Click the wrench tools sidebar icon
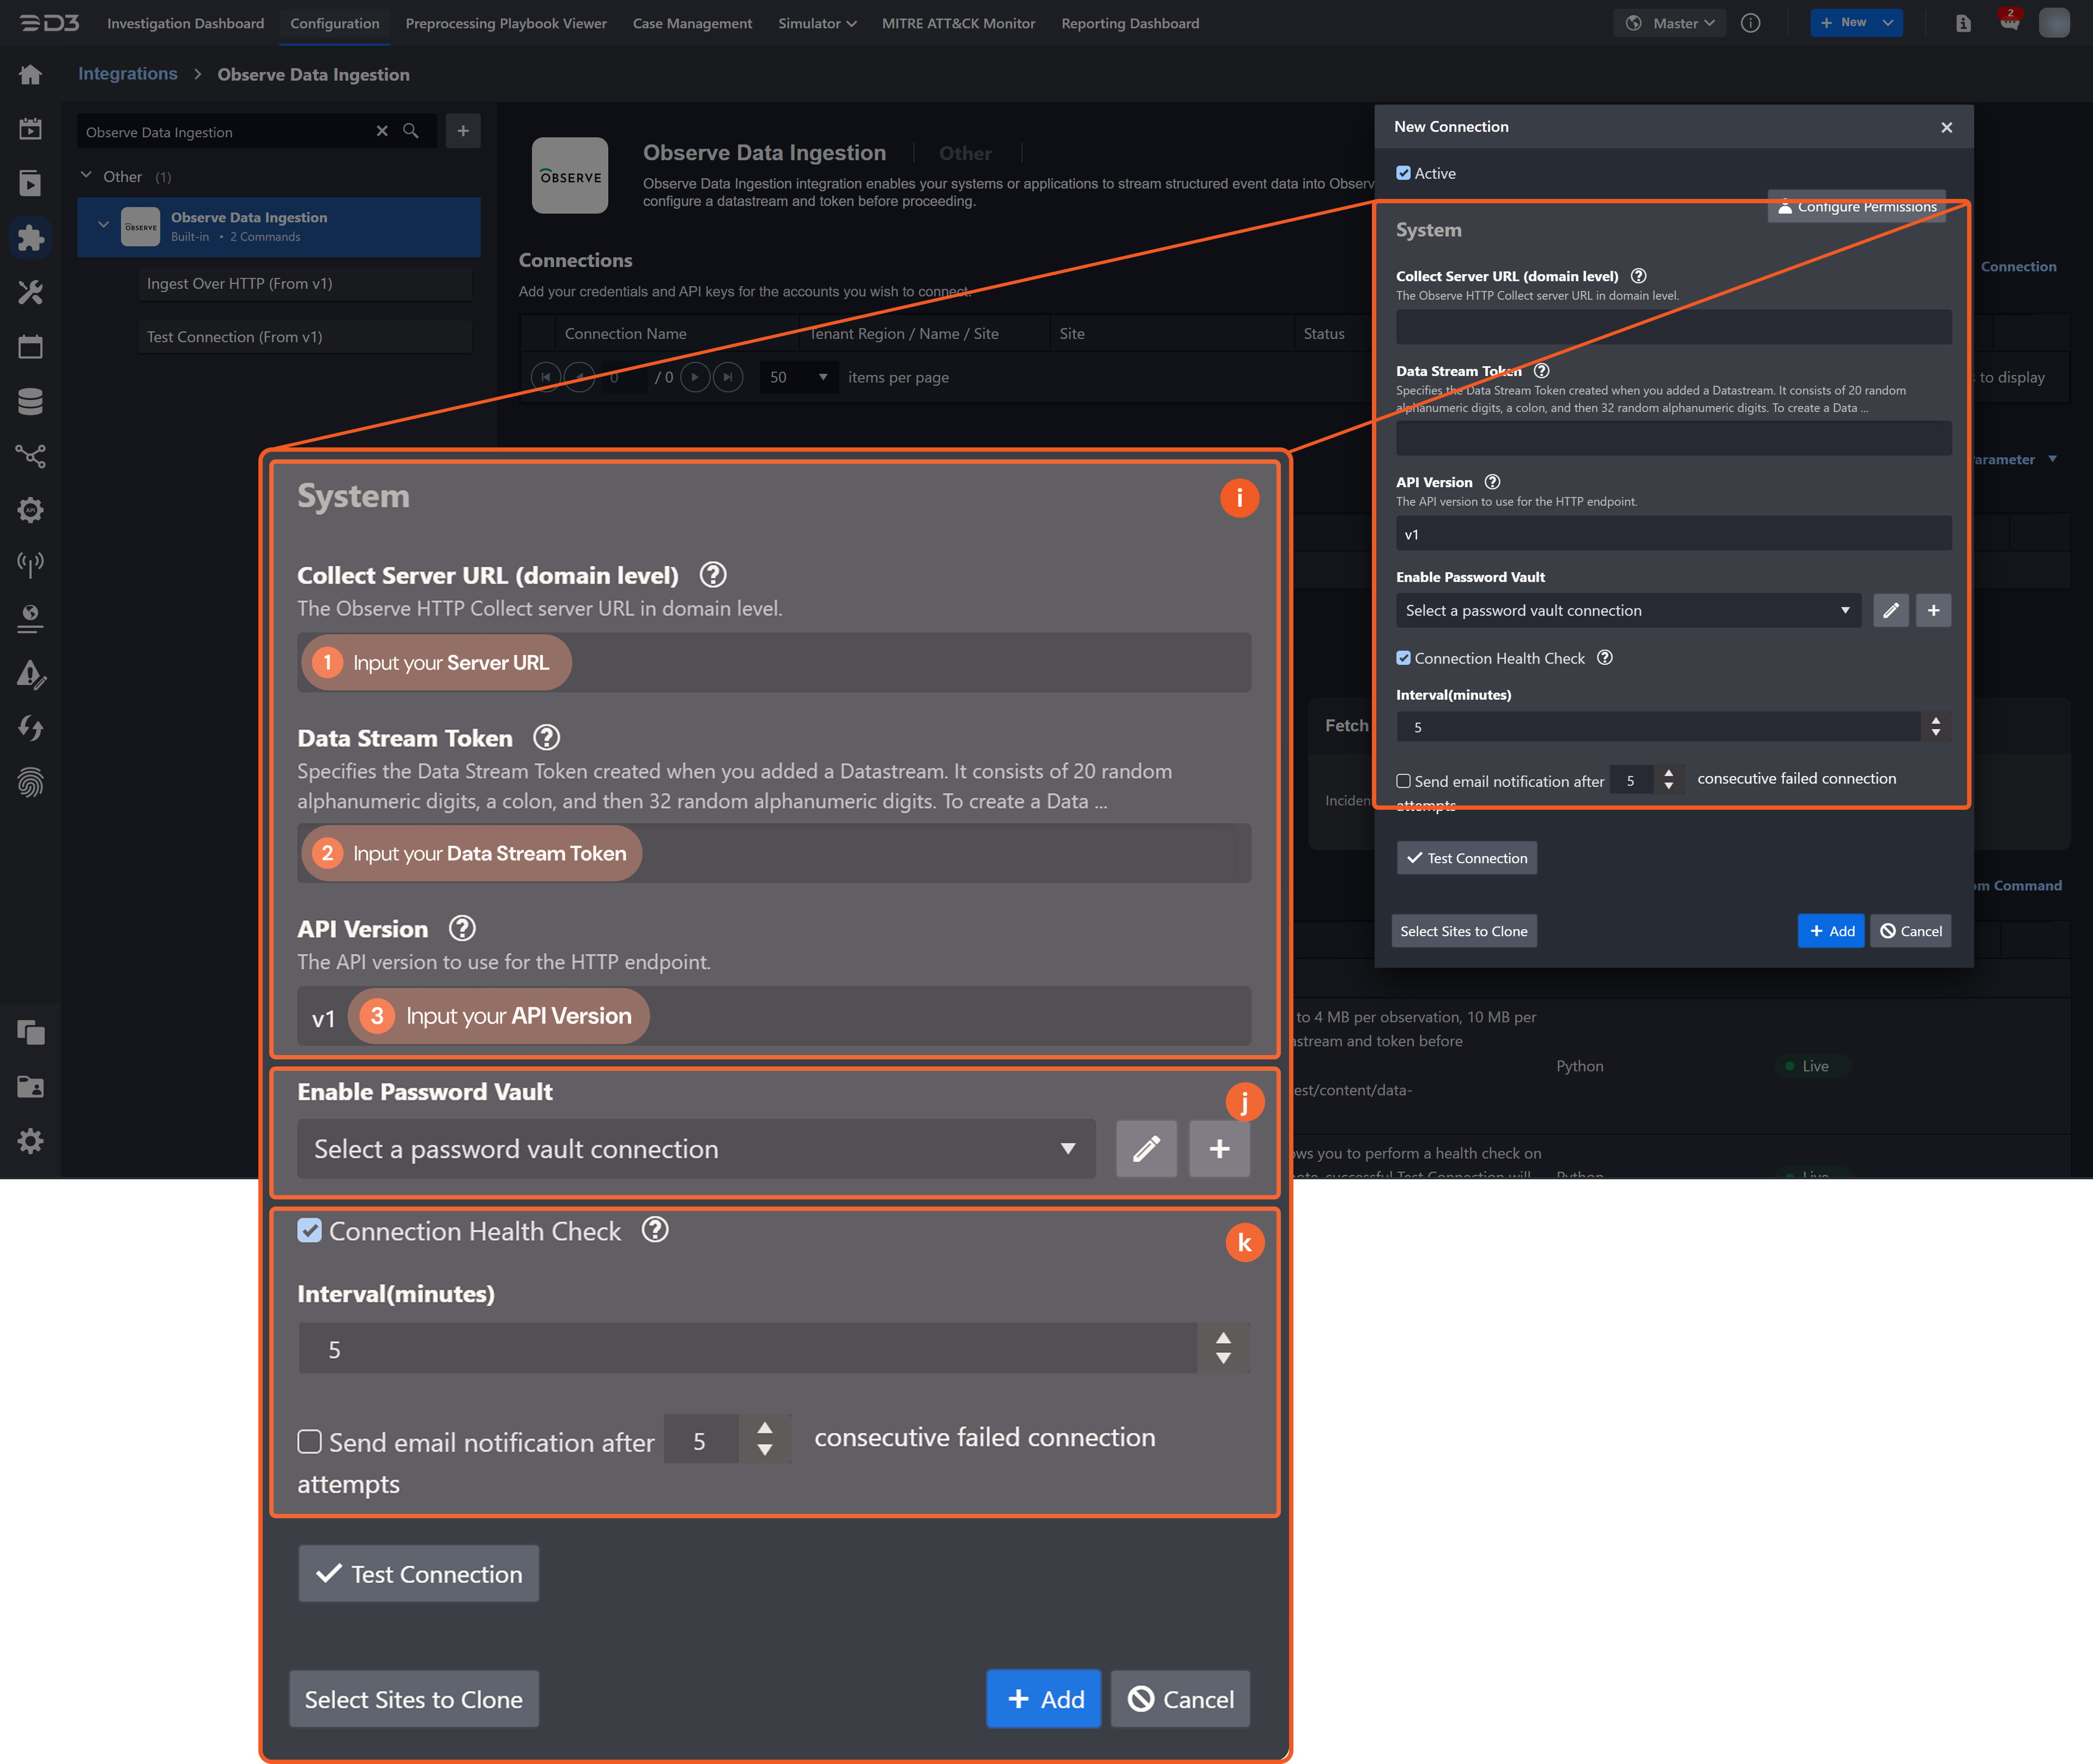This screenshot has height=1764, width=2093. point(30,293)
